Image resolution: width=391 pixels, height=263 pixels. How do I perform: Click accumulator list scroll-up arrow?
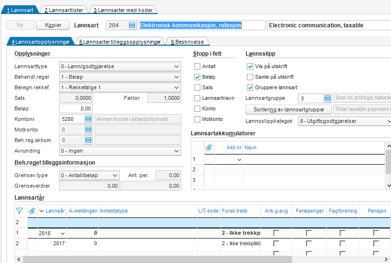(389, 145)
